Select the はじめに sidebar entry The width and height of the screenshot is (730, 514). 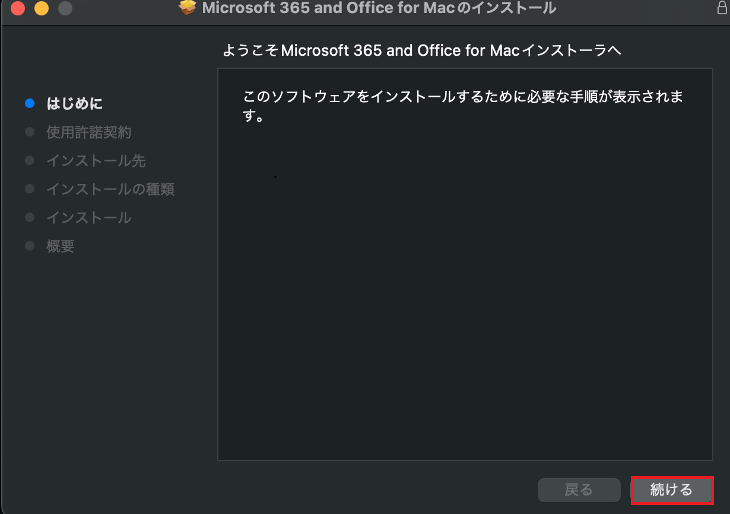tap(74, 103)
